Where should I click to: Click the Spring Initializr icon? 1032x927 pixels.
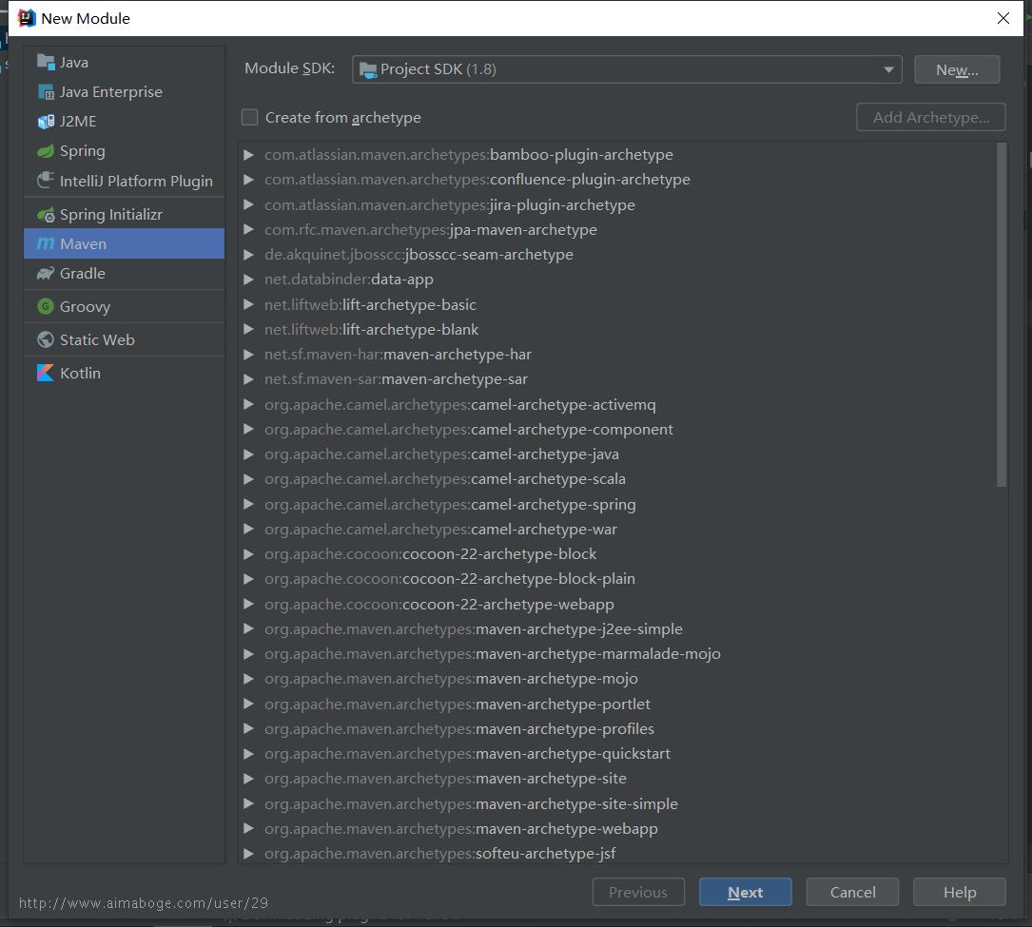pyautogui.click(x=46, y=215)
